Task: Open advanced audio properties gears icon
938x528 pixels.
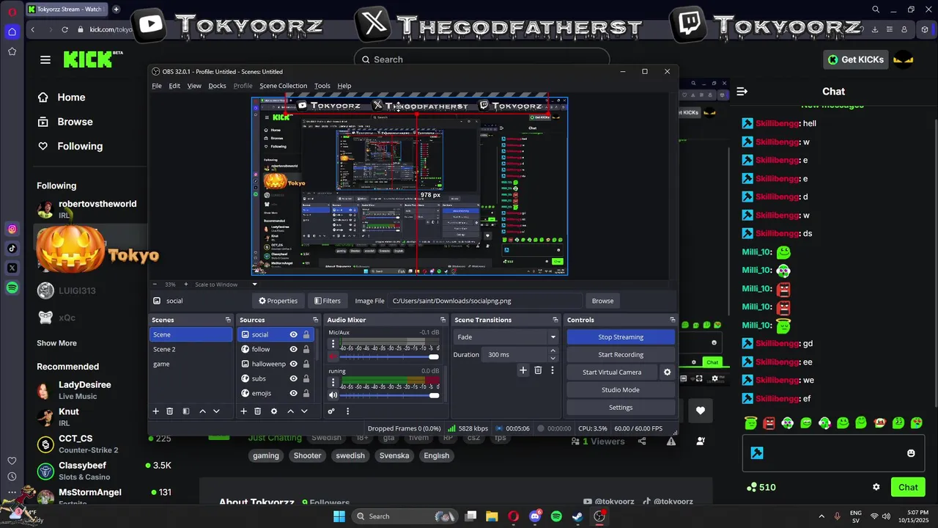Action: tap(331, 411)
